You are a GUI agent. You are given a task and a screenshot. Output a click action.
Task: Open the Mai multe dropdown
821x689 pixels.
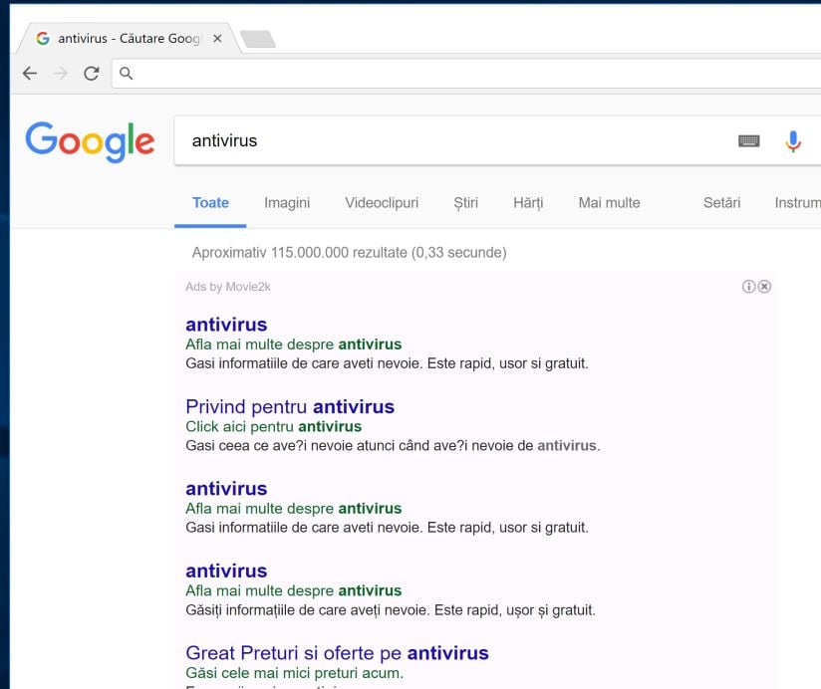click(x=609, y=203)
